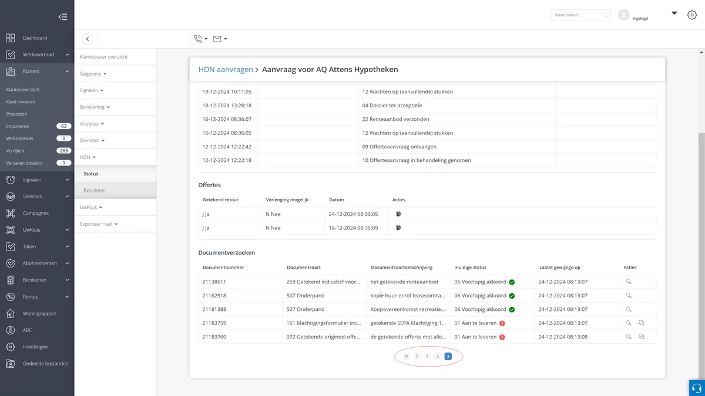Open the settings gear in the top-right corner
705x396 pixels.
click(x=692, y=15)
